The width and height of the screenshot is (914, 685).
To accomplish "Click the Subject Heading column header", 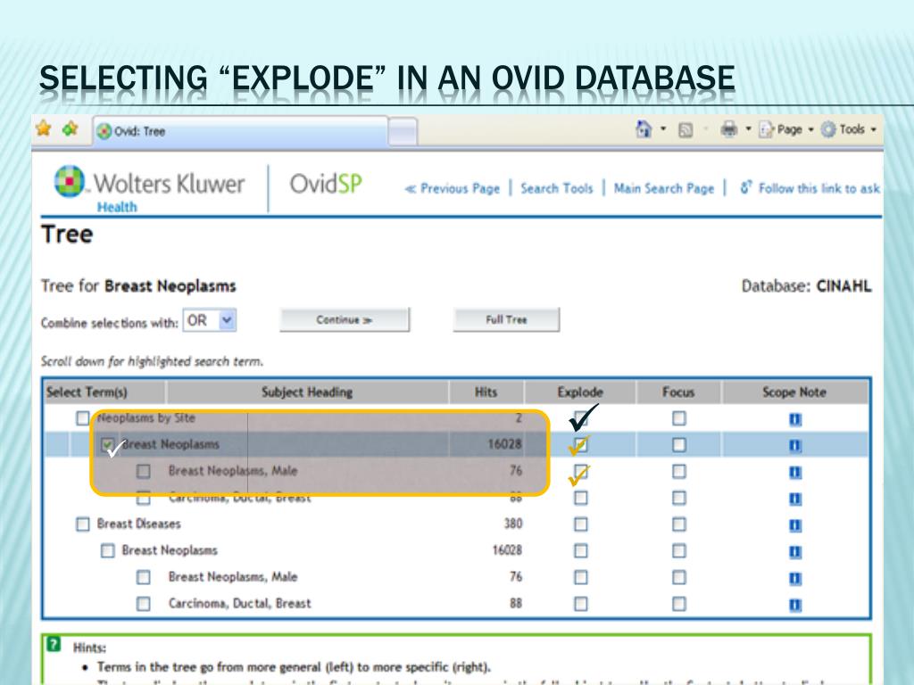I will tap(307, 392).
